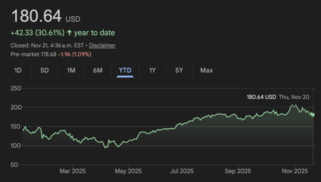Screen dimensions: 321x182
Task: Show the 5Y chart range
Action: pos(179,70)
